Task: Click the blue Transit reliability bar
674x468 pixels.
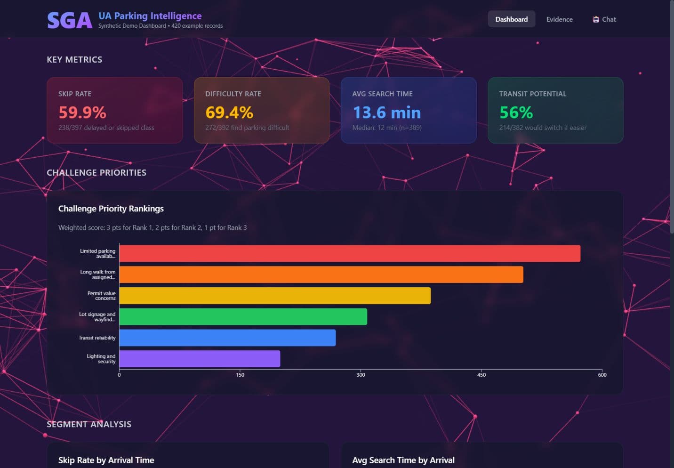Action: 227,338
